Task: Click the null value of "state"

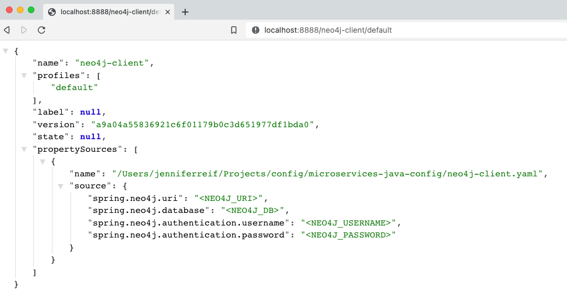Action: 90,136
